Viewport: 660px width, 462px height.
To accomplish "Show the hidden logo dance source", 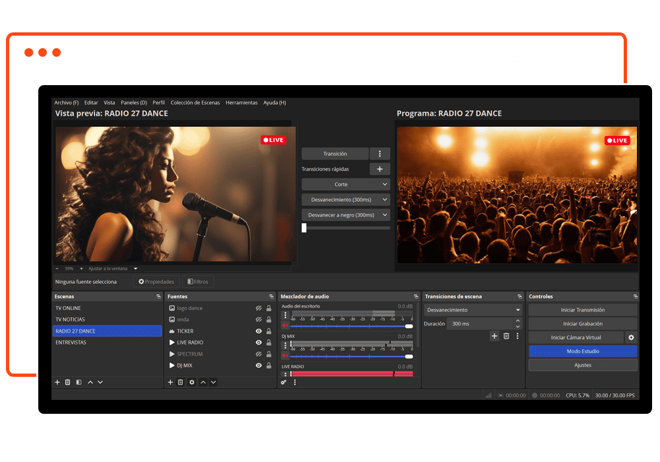I will point(258,308).
